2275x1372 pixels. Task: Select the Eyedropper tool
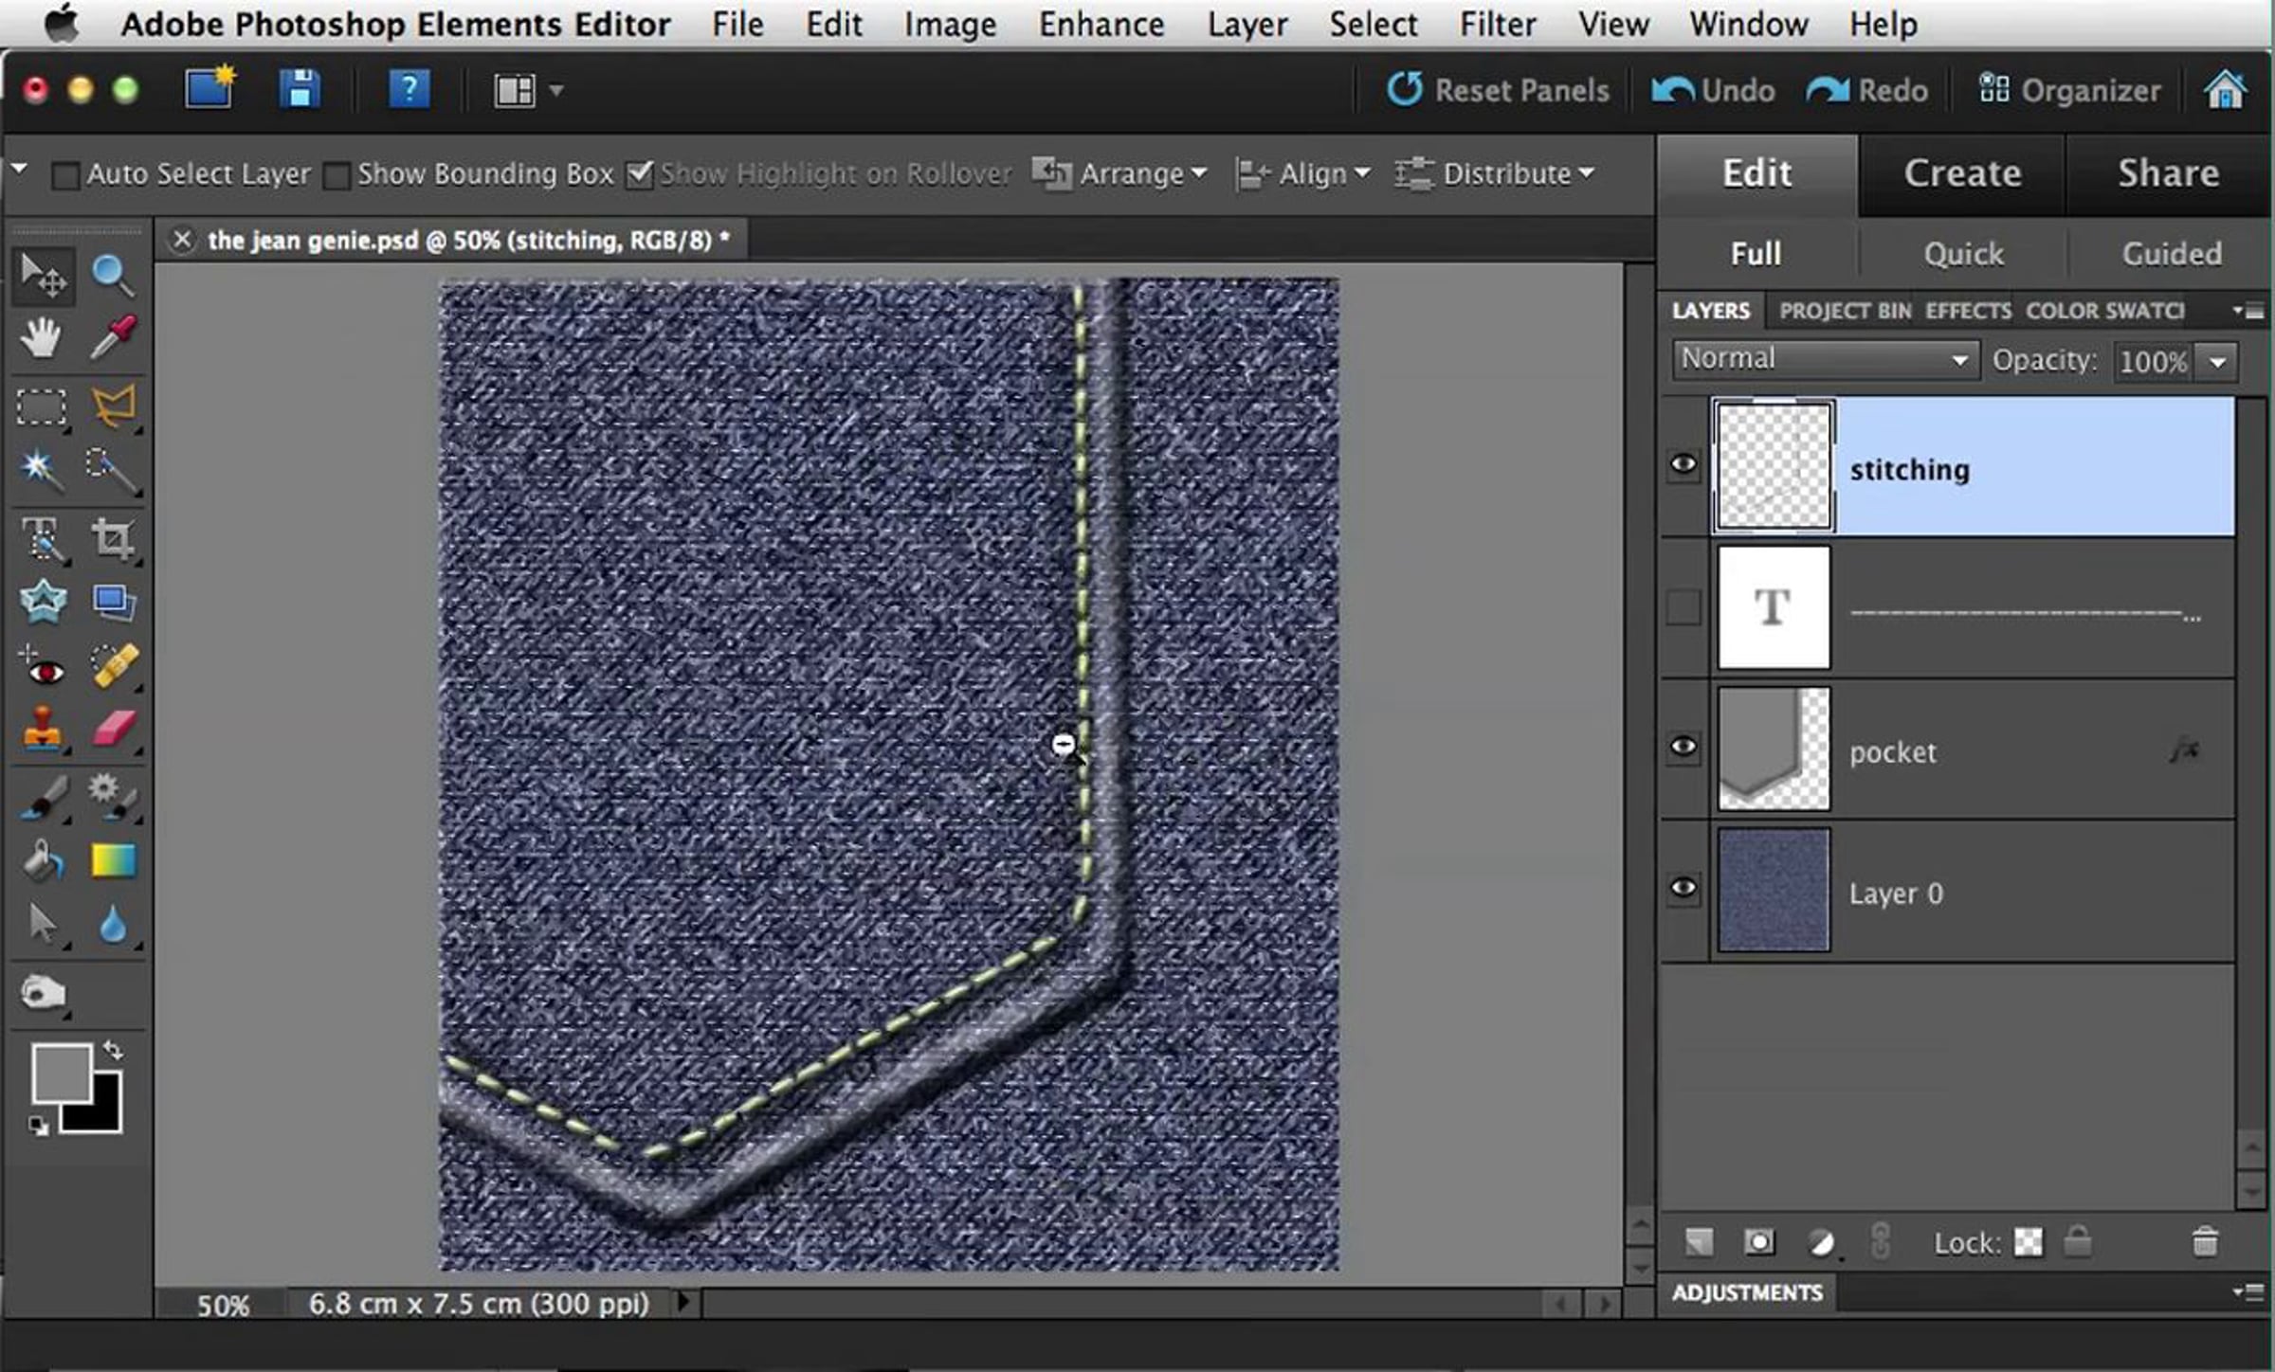[114, 337]
